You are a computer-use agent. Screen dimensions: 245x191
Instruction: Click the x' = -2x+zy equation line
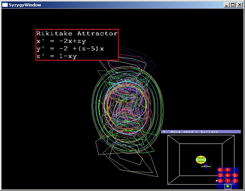tap(62, 41)
